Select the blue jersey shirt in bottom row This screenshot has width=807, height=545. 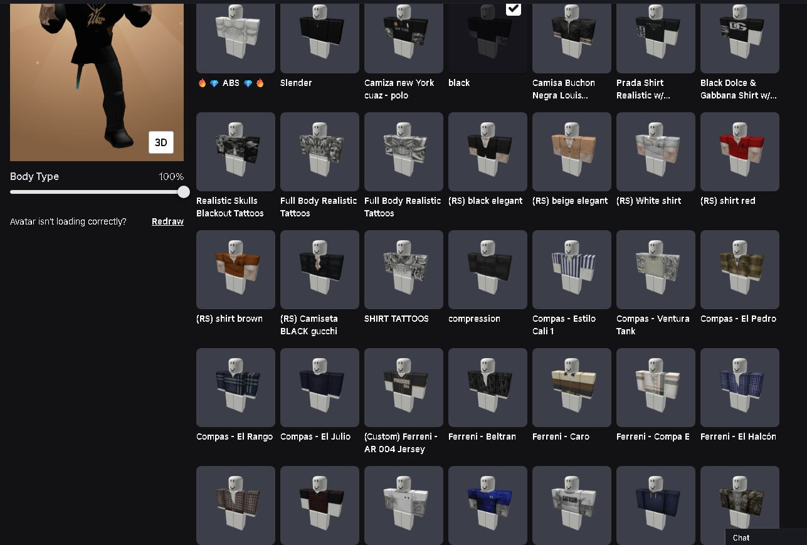click(x=488, y=505)
